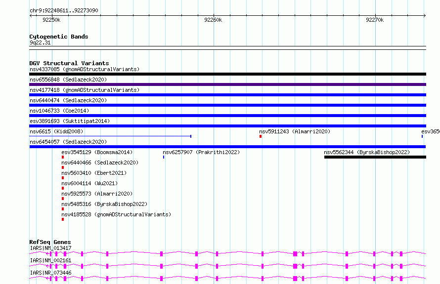Open the IARS|NM_002161 transcript label
The image size is (440, 284).
[x=50, y=260]
